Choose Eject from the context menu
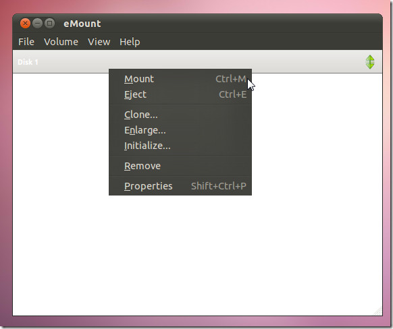 click(180, 94)
